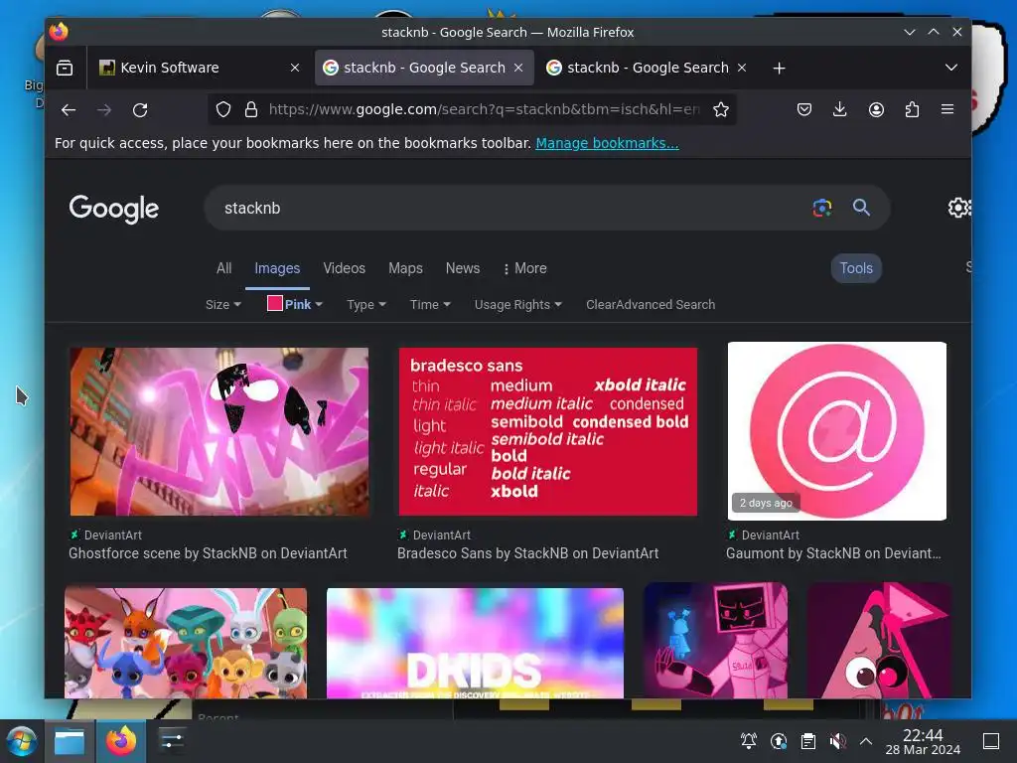The width and height of the screenshot is (1017, 763).
Task: Click the magnifier search button
Action: tap(861, 208)
